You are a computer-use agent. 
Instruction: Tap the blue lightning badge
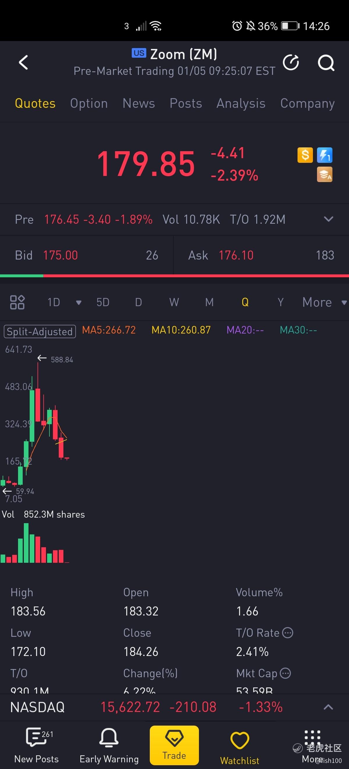point(325,155)
